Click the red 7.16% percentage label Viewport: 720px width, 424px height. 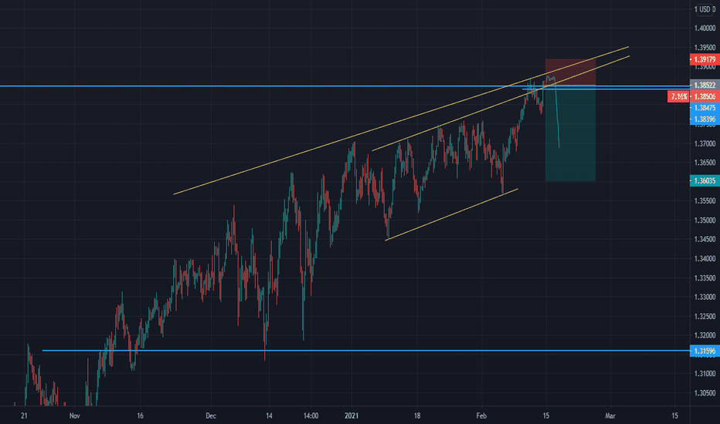coord(679,96)
